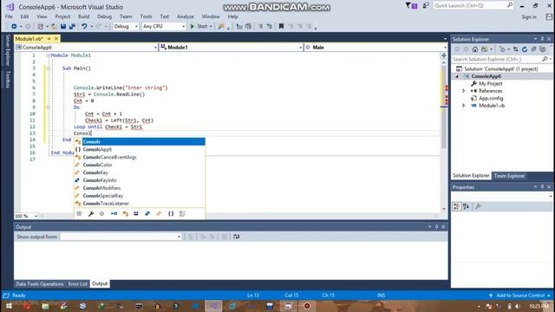Open the Analyze menu
Image resolution: width=555 pixels, height=312 pixels.
[x=185, y=16]
